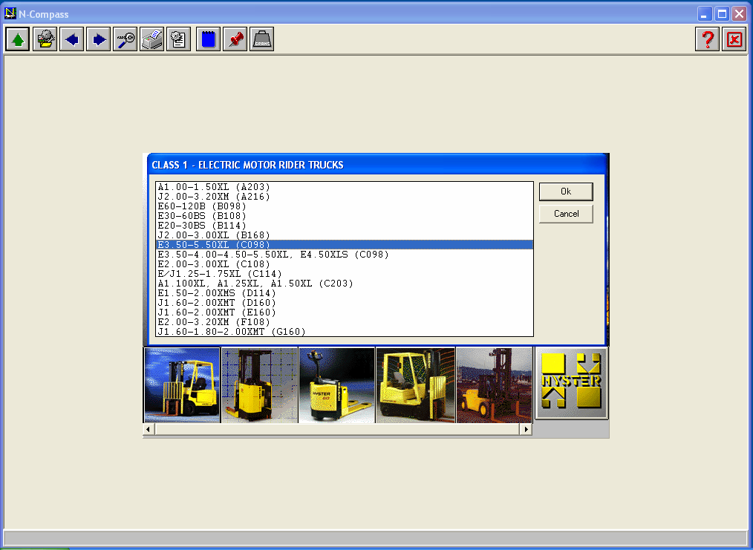Click the thumbnail strip right scroll arrow
Image resolution: width=753 pixels, height=550 pixels.
(x=527, y=429)
